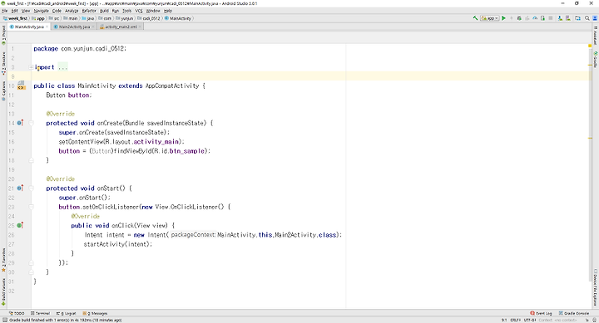
Task: Click the yunjun breadcrumb item
Action: (x=125, y=18)
